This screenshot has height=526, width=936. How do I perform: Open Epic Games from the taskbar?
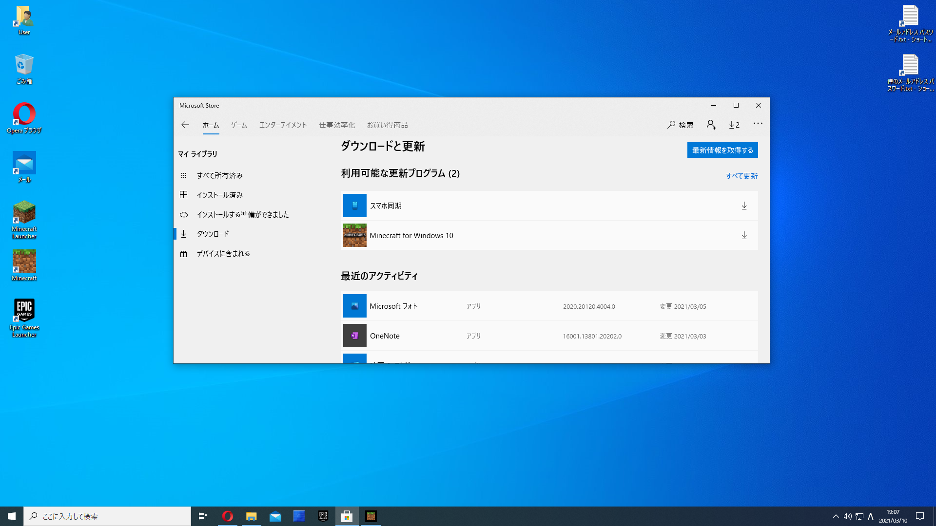(323, 516)
